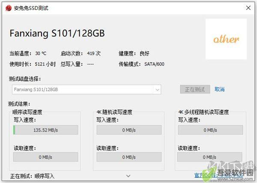Click the 顺序读写速度 group heading
The width and height of the screenshot is (257, 183).
[x=27, y=112]
